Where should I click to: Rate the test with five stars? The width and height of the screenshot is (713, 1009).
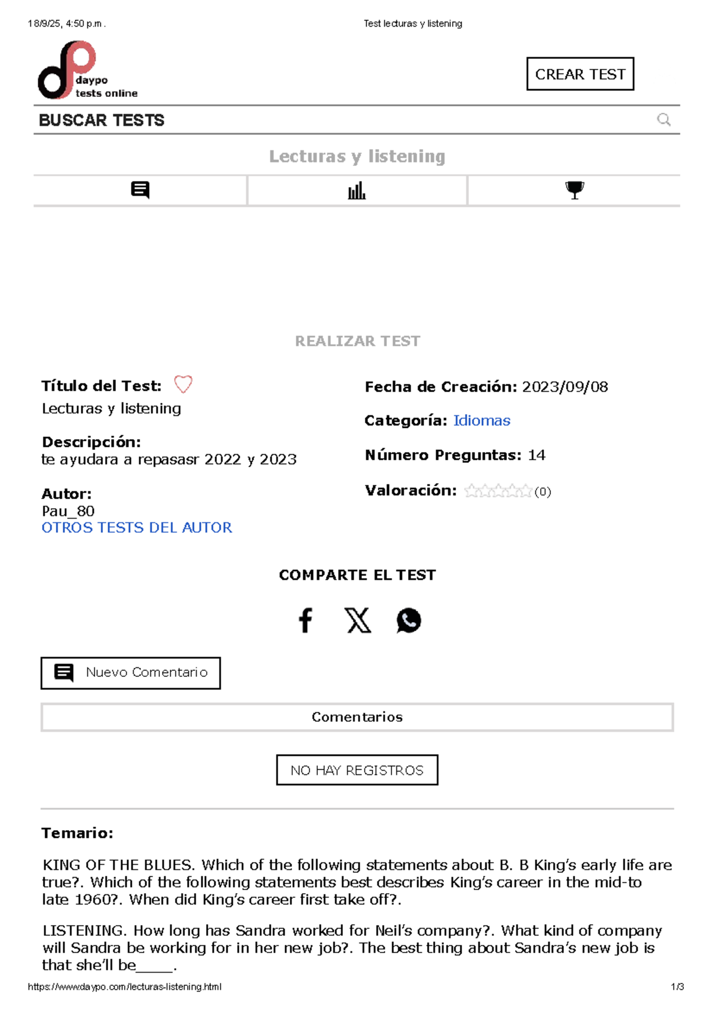(x=525, y=491)
